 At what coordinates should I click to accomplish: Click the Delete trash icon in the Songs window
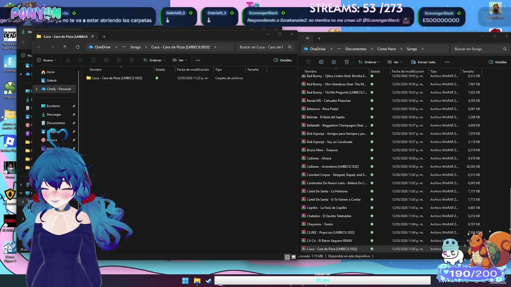[x=347, y=62]
